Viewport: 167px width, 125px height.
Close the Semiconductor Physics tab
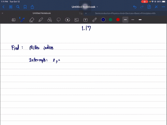(x=86, y=13)
